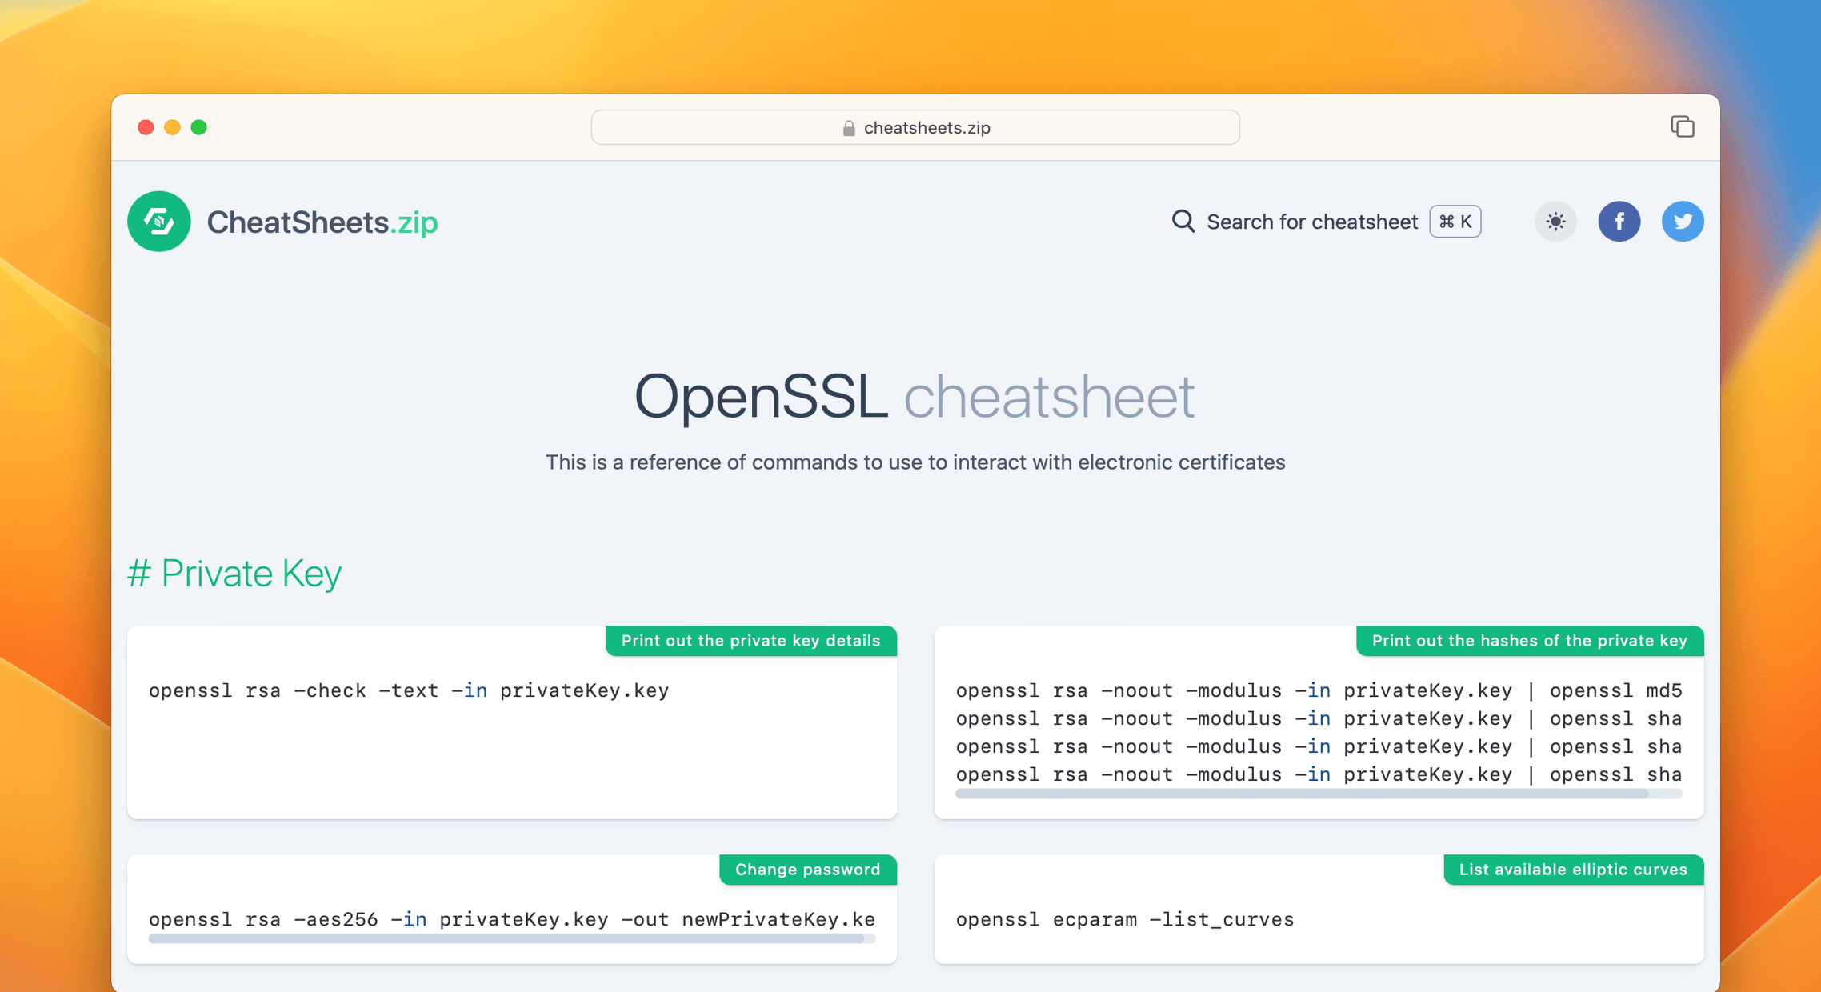Open the Facebook page icon

coord(1619,222)
